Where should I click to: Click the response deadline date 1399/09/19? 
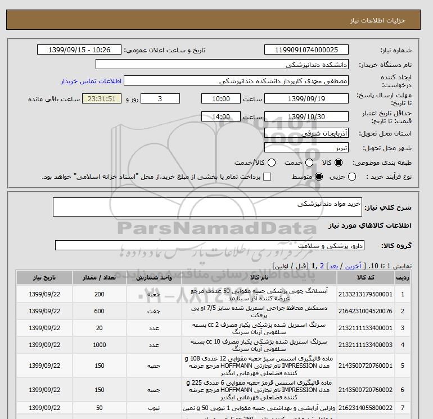tap(306, 98)
